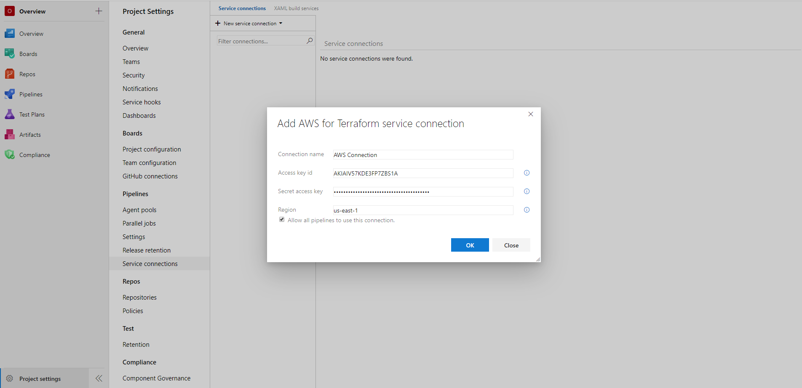802x388 pixels.
Task: Open the Project settings gear menu
Action: [40, 378]
